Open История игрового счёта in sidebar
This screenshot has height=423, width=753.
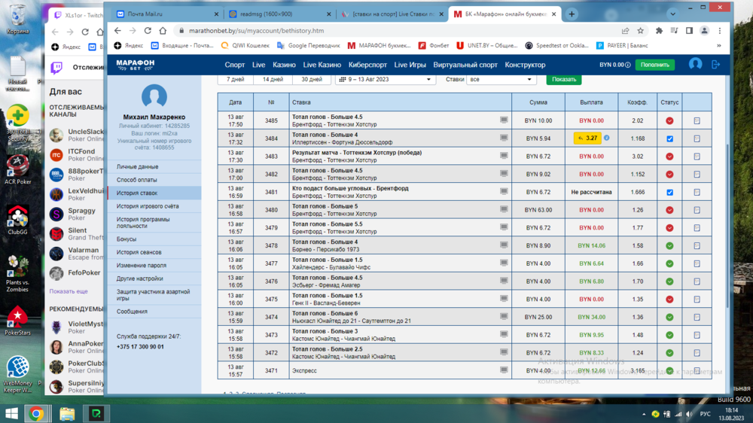click(x=148, y=206)
